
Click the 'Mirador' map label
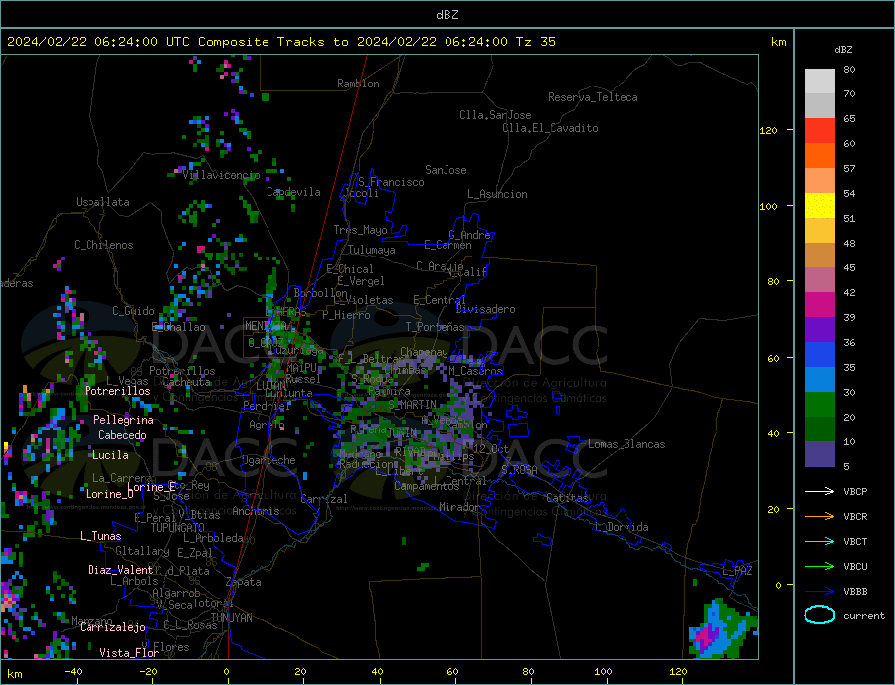(x=459, y=507)
